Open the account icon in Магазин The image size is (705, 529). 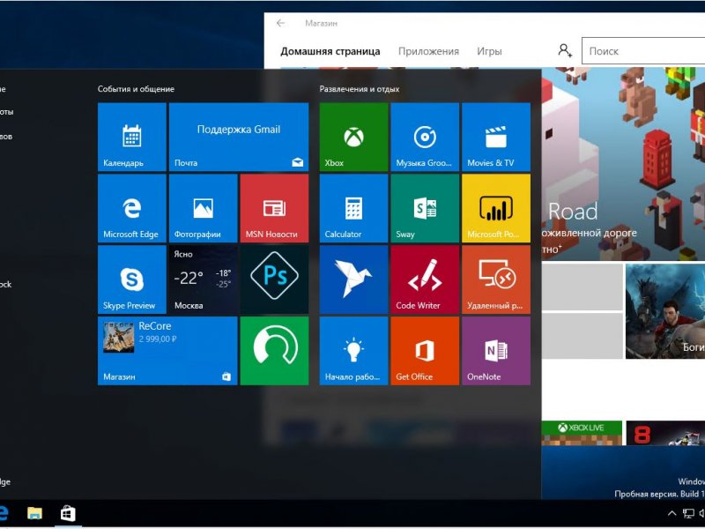pyautogui.click(x=565, y=50)
